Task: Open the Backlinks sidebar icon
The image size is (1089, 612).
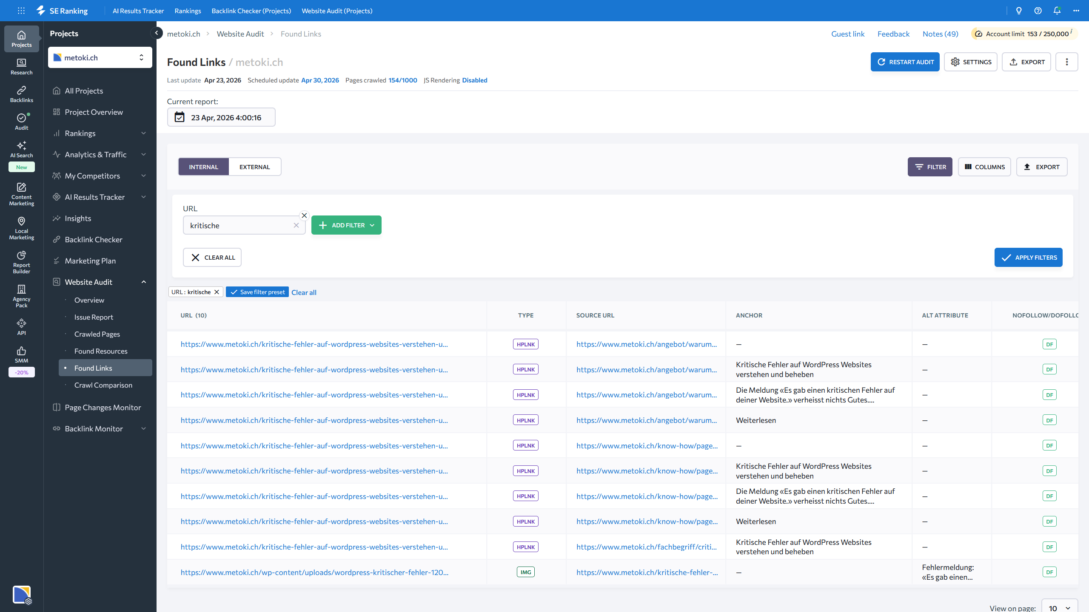Action: (21, 94)
